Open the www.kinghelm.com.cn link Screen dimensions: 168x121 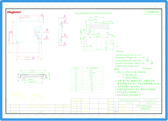pos(150,100)
